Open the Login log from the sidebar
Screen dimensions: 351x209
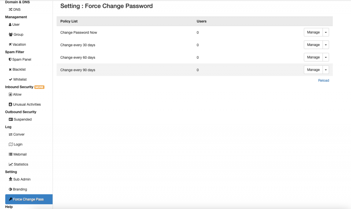(x=16, y=144)
